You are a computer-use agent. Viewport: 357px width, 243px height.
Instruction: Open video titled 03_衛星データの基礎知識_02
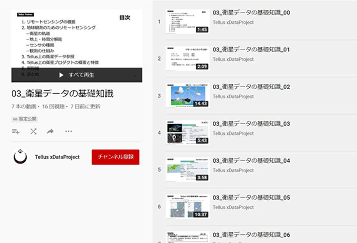tap(251, 87)
